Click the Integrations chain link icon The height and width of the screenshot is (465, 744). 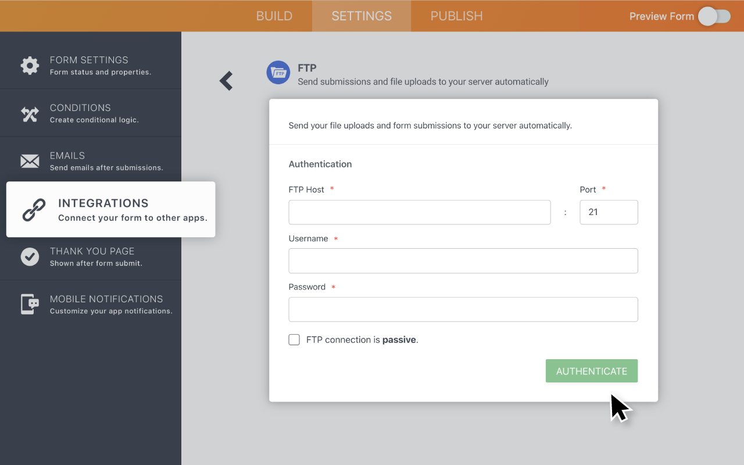34,210
